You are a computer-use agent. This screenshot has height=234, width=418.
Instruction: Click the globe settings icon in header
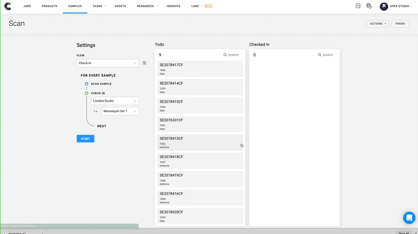pyautogui.click(x=369, y=6)
